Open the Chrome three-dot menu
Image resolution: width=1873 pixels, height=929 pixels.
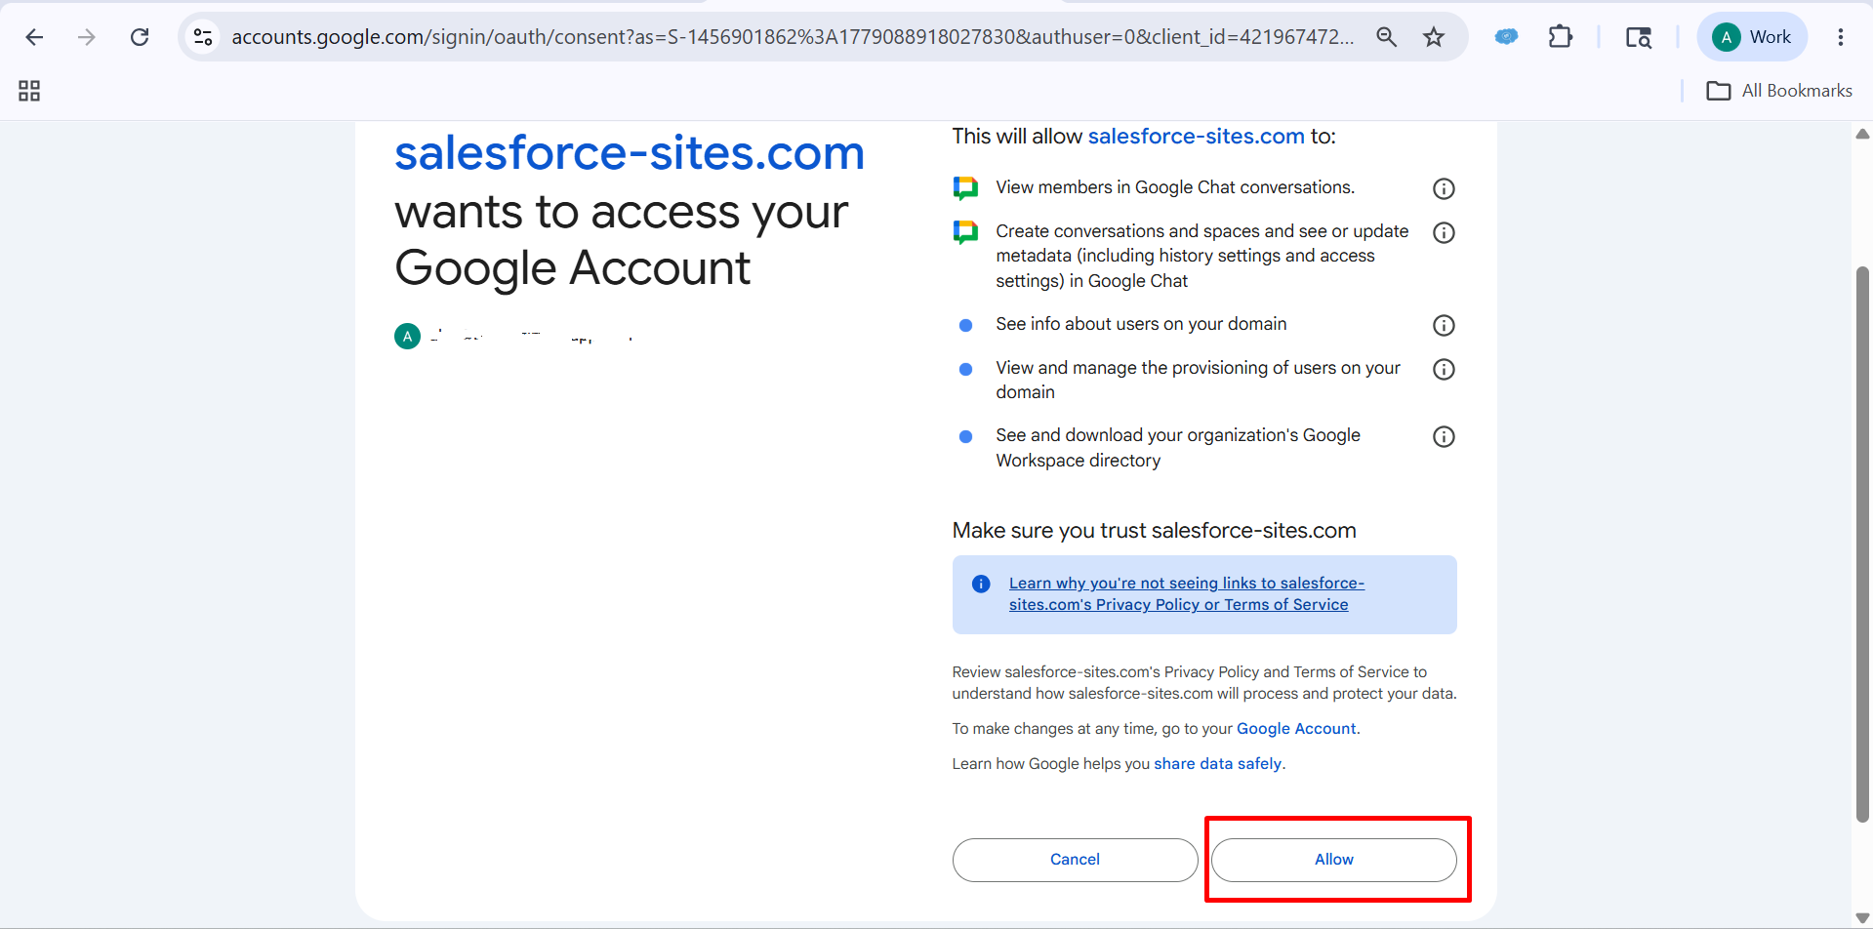coord(1841,37)
